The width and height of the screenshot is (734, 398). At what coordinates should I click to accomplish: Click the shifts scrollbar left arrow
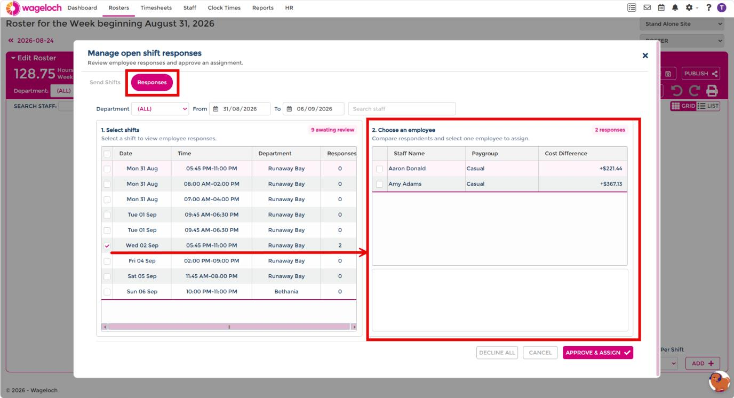[x=105, y=327]
